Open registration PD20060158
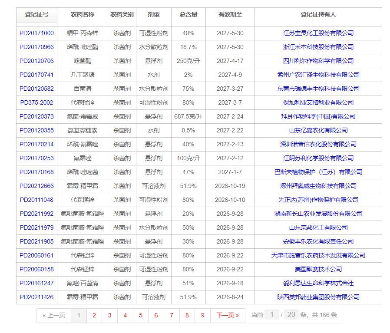 click(36, 270)
